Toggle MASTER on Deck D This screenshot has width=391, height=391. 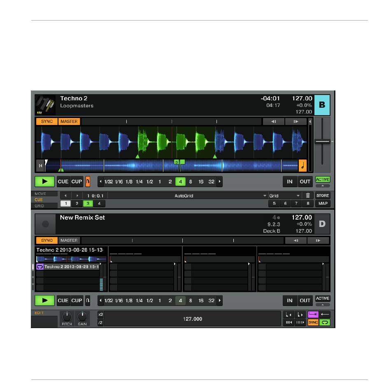point(69,241)
